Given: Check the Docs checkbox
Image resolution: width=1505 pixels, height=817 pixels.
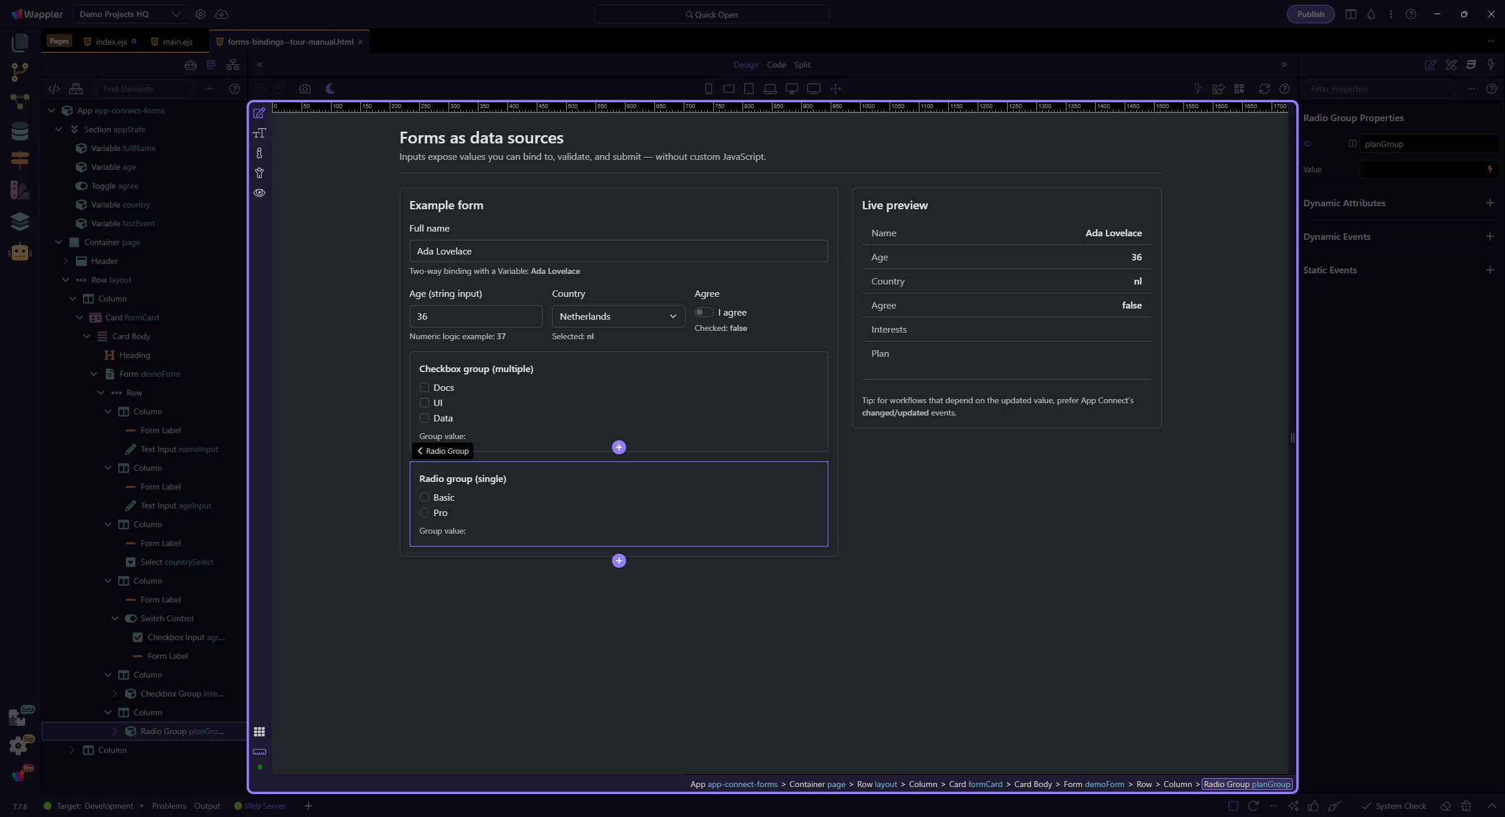Looking at the screenshot, I should click(x=424, y=387).
